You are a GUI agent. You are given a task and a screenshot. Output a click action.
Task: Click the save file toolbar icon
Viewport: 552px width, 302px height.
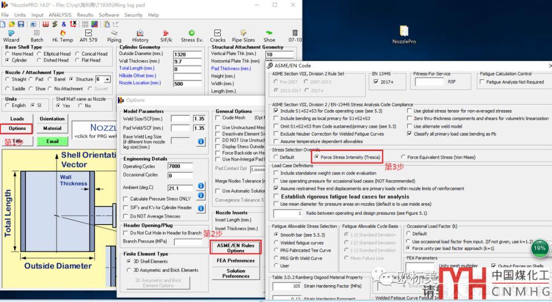(21, 24)
